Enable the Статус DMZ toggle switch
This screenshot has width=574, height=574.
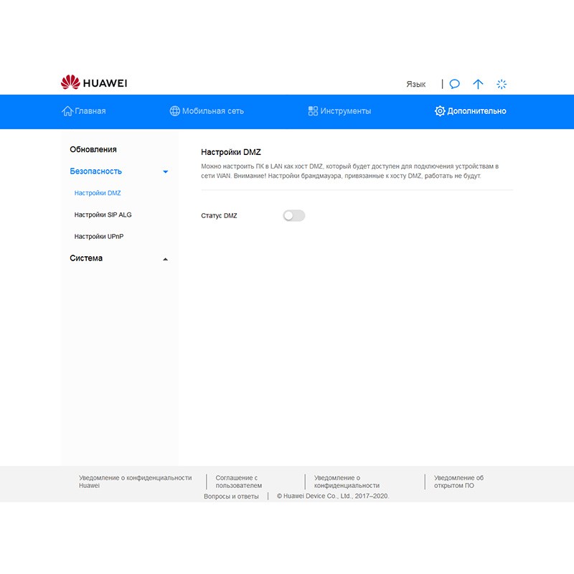(x=293, y=215)
